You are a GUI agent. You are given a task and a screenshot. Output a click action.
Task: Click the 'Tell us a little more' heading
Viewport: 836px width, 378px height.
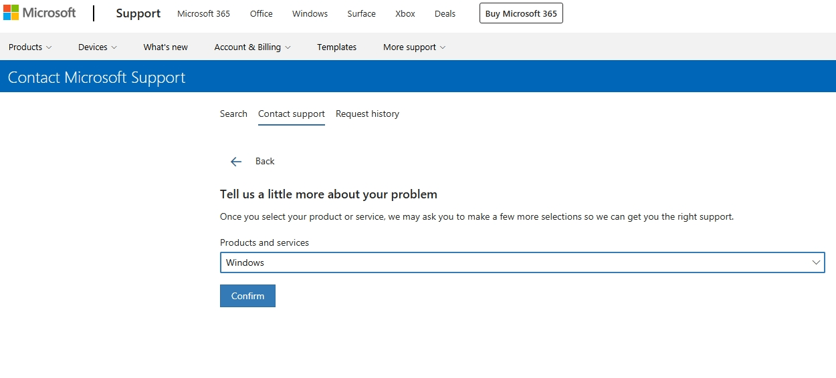click(x=328, y=194)
